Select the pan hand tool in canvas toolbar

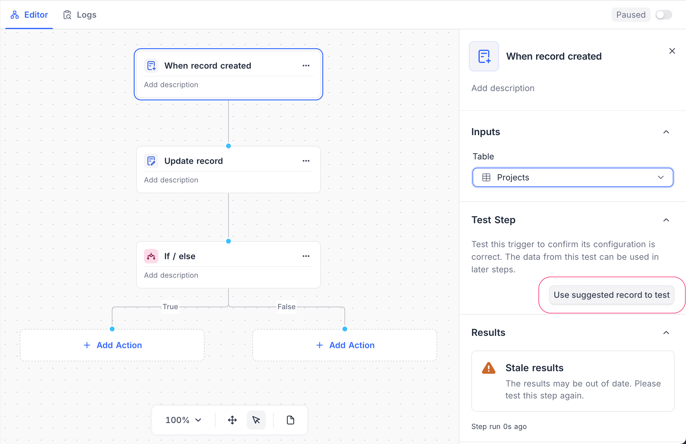click(233, 420)
